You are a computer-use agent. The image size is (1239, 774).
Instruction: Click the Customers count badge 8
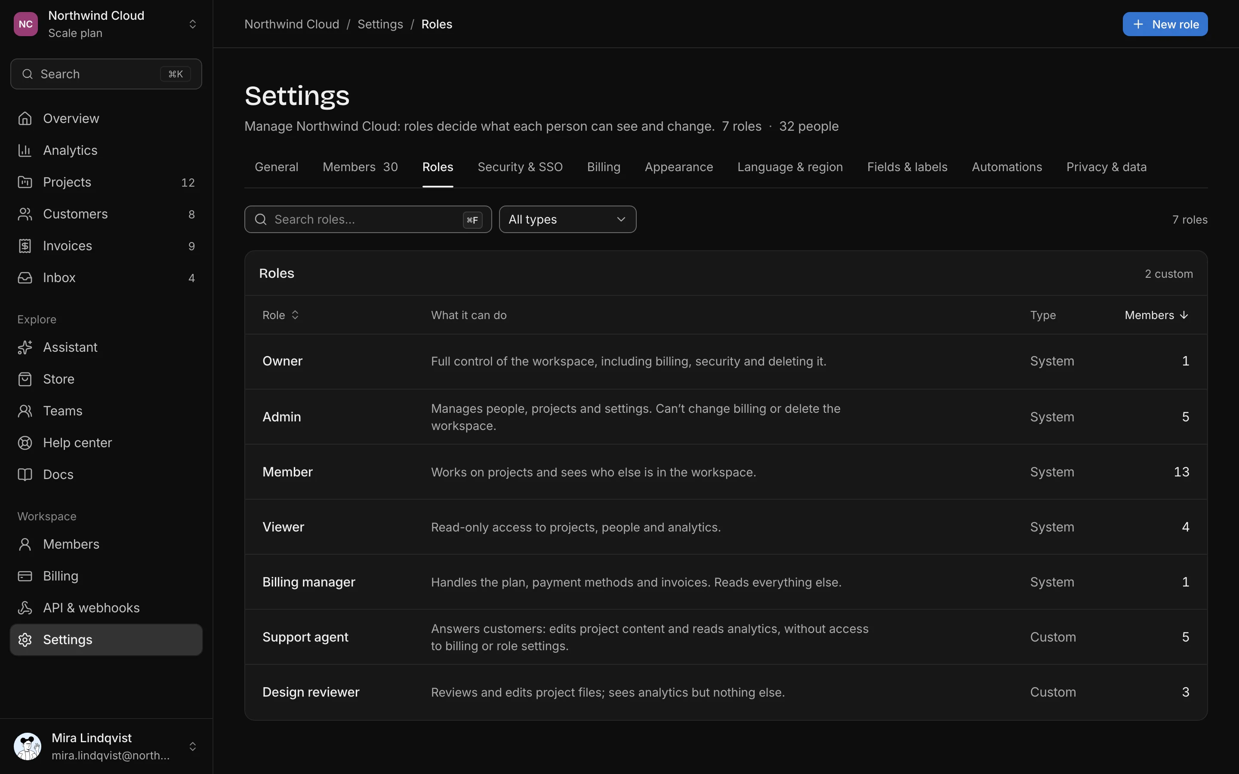191,214
